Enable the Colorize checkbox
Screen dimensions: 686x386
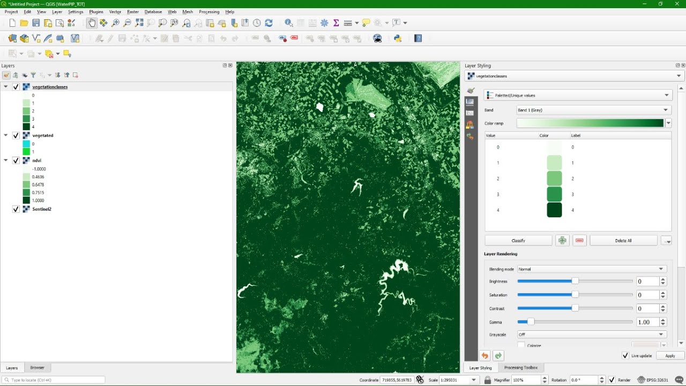tap(521, 345)
